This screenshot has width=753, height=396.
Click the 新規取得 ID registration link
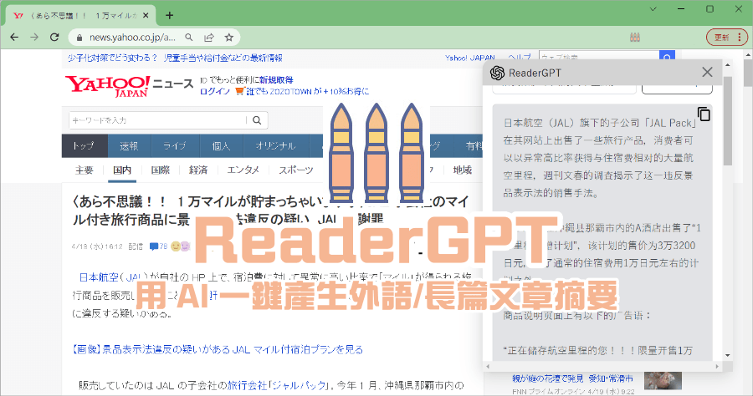click(x=276, y=80)
